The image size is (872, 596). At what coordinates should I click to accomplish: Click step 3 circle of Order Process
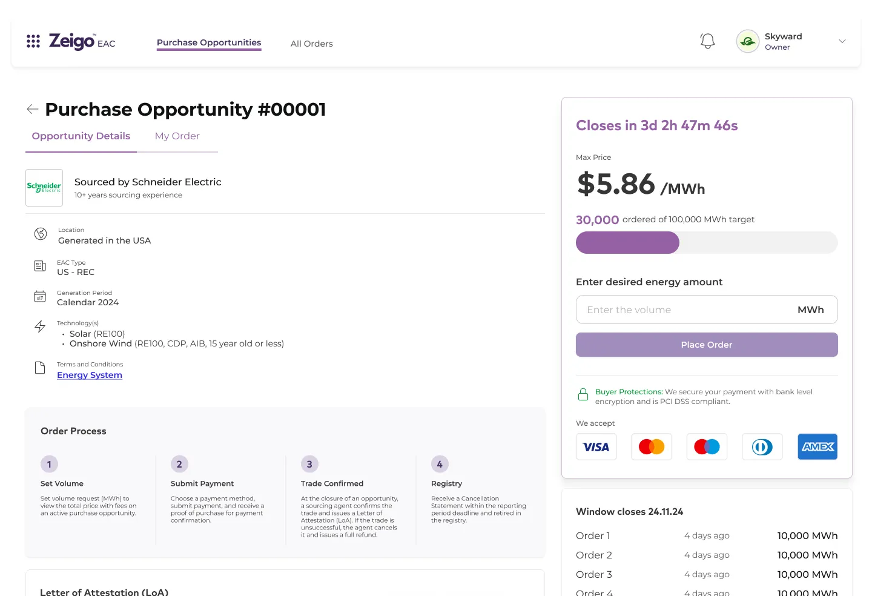tap(309, 464)
